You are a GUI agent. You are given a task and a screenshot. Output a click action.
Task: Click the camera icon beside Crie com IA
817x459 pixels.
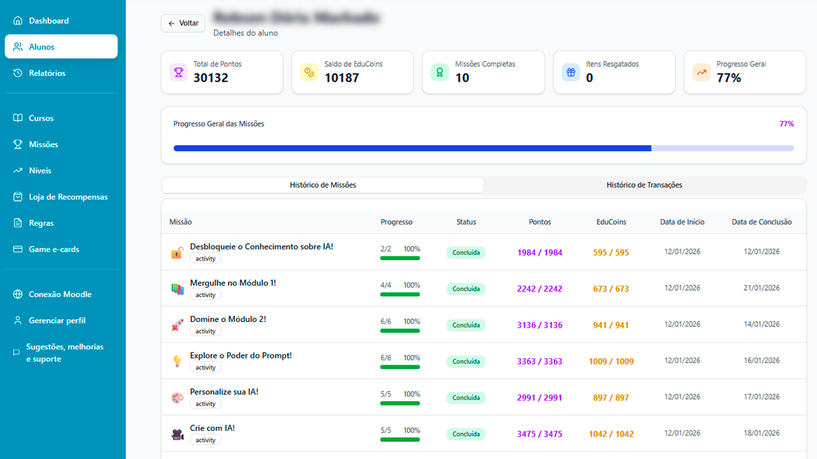177,434
